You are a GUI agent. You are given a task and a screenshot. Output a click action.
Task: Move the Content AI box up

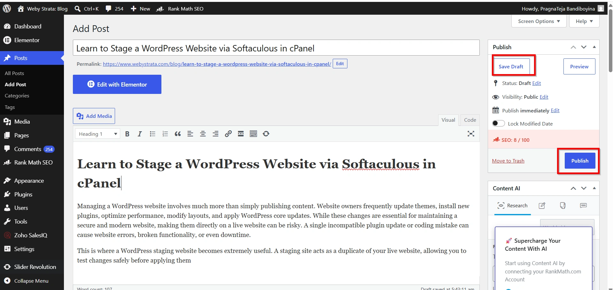coord(573,188)
